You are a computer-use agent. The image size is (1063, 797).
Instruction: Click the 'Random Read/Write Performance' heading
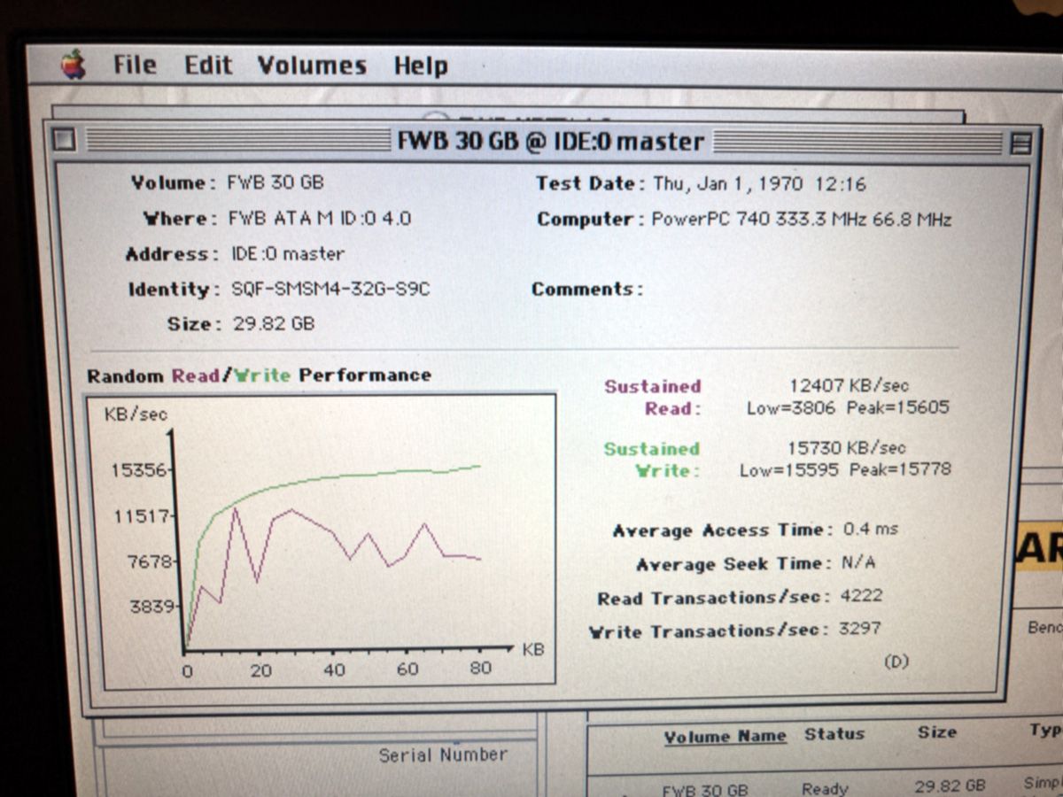(x=259, y=375)
